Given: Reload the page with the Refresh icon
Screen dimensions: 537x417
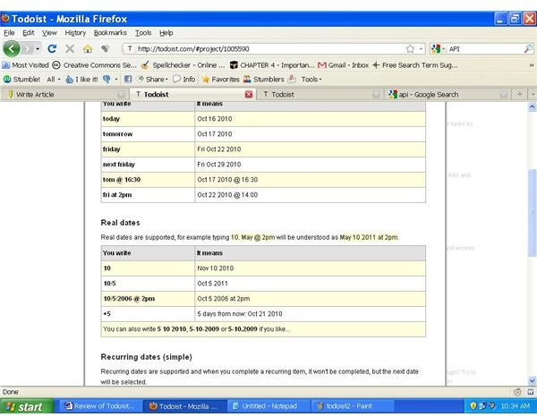Looking at the screenshot, I should pyautogui.click(x=52, y=49).
